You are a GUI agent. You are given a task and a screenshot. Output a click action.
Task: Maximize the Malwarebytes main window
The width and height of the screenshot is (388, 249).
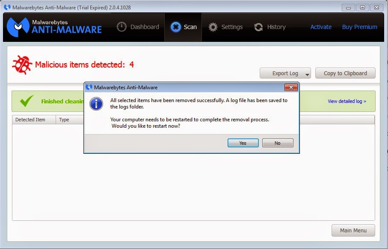362,8
